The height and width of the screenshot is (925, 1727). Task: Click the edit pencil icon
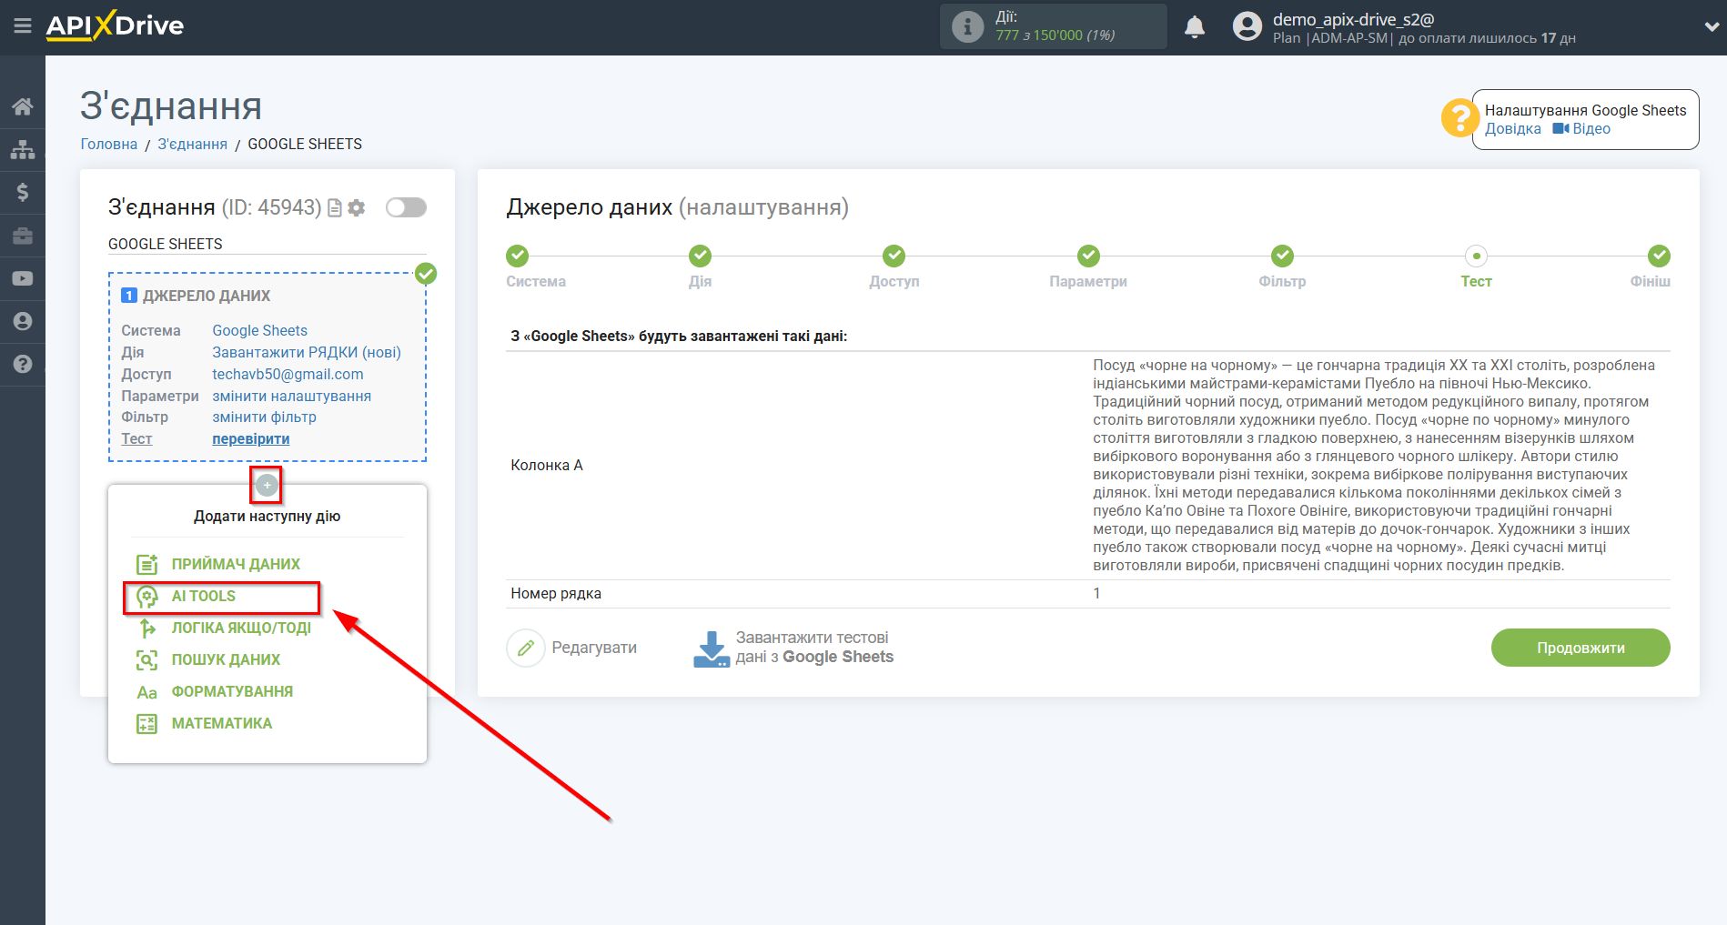pyautogui.click(x=526, y=648)
